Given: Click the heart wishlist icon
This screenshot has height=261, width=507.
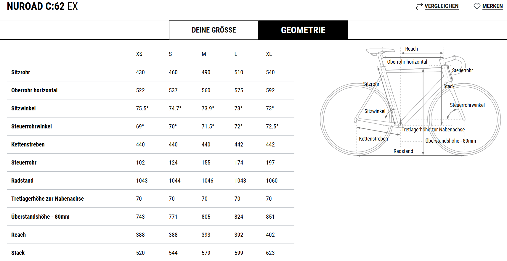Looking at the screenshot, I should pos(477,6).
